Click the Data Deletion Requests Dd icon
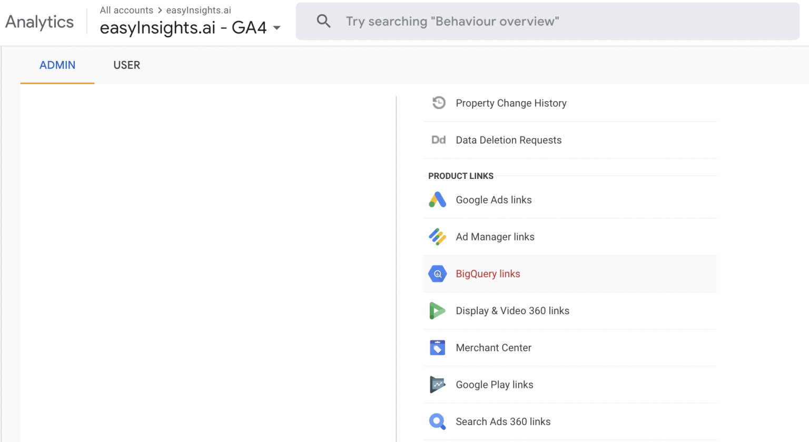 click(438, 140)
